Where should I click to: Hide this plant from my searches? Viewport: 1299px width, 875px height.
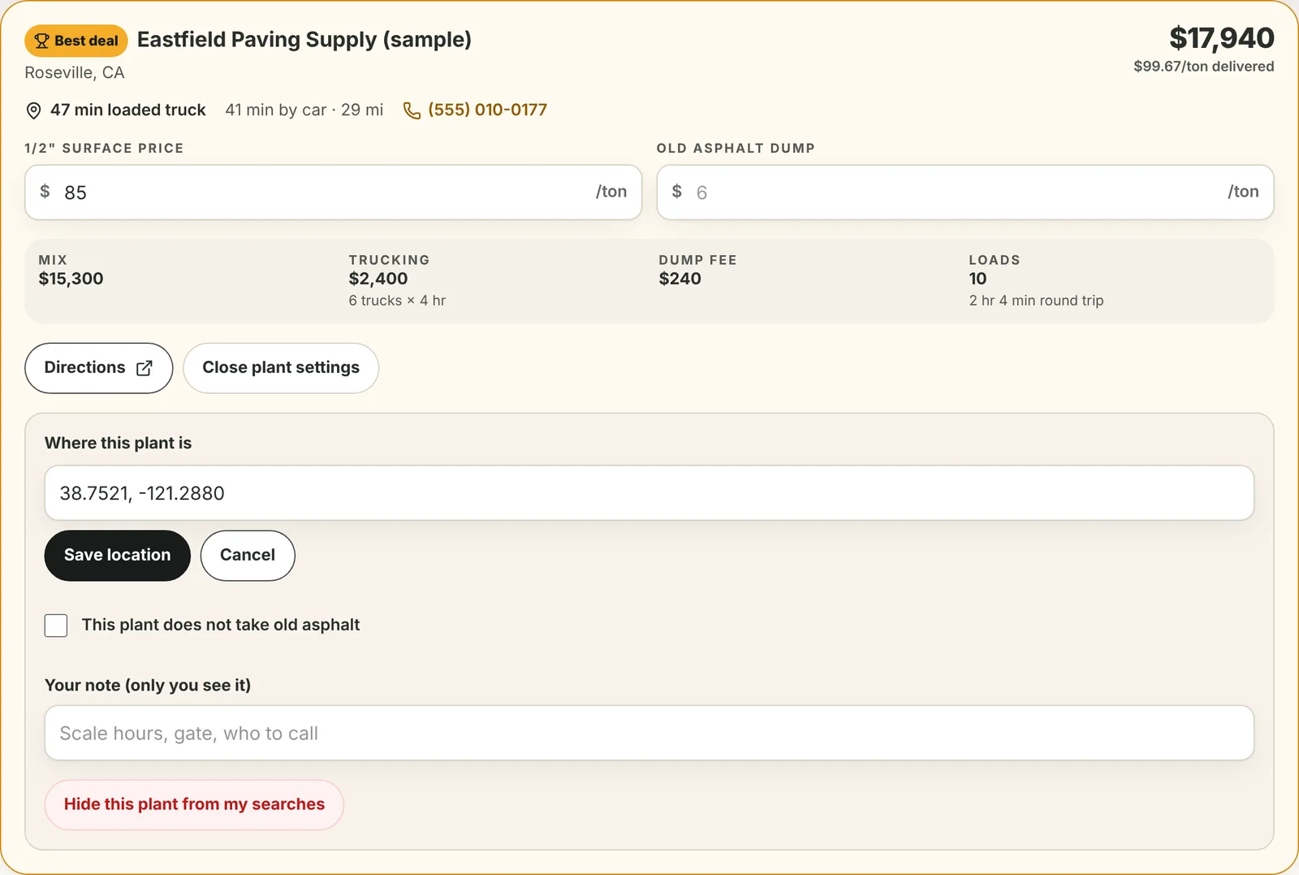[194, 805]
